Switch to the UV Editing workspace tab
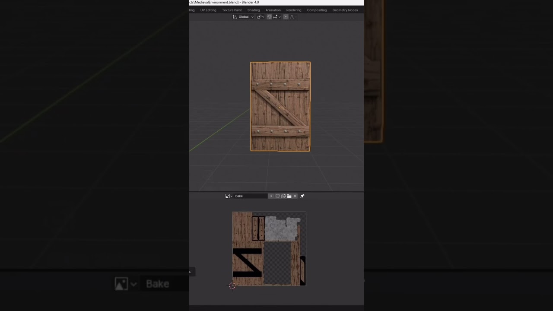The width and height of the screenshot is (553, 311). coord(208,10)
